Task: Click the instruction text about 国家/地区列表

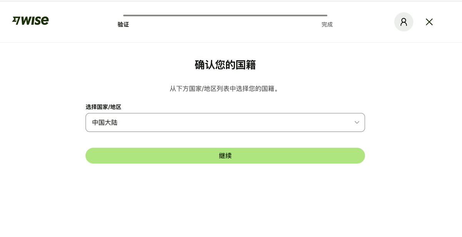Action: point(225,89)
